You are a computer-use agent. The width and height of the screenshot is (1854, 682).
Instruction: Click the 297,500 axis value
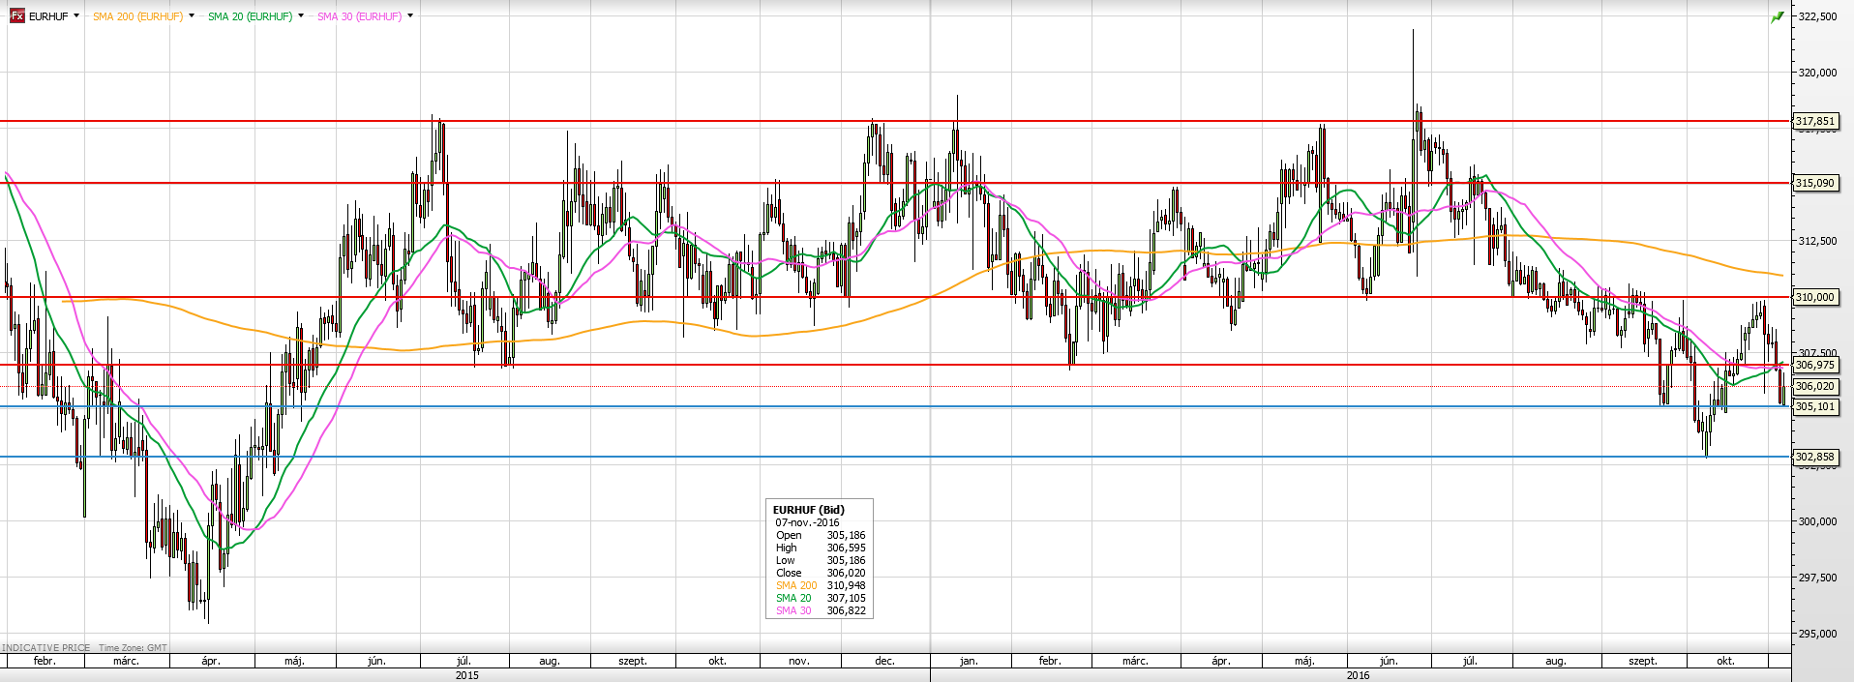pos(1817,578)
